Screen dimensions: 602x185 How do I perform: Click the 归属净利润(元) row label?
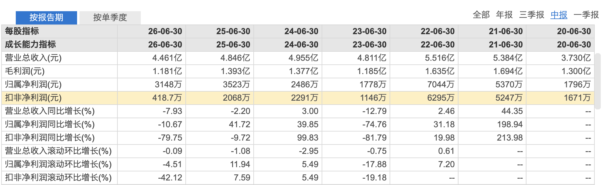pos(33,84)
